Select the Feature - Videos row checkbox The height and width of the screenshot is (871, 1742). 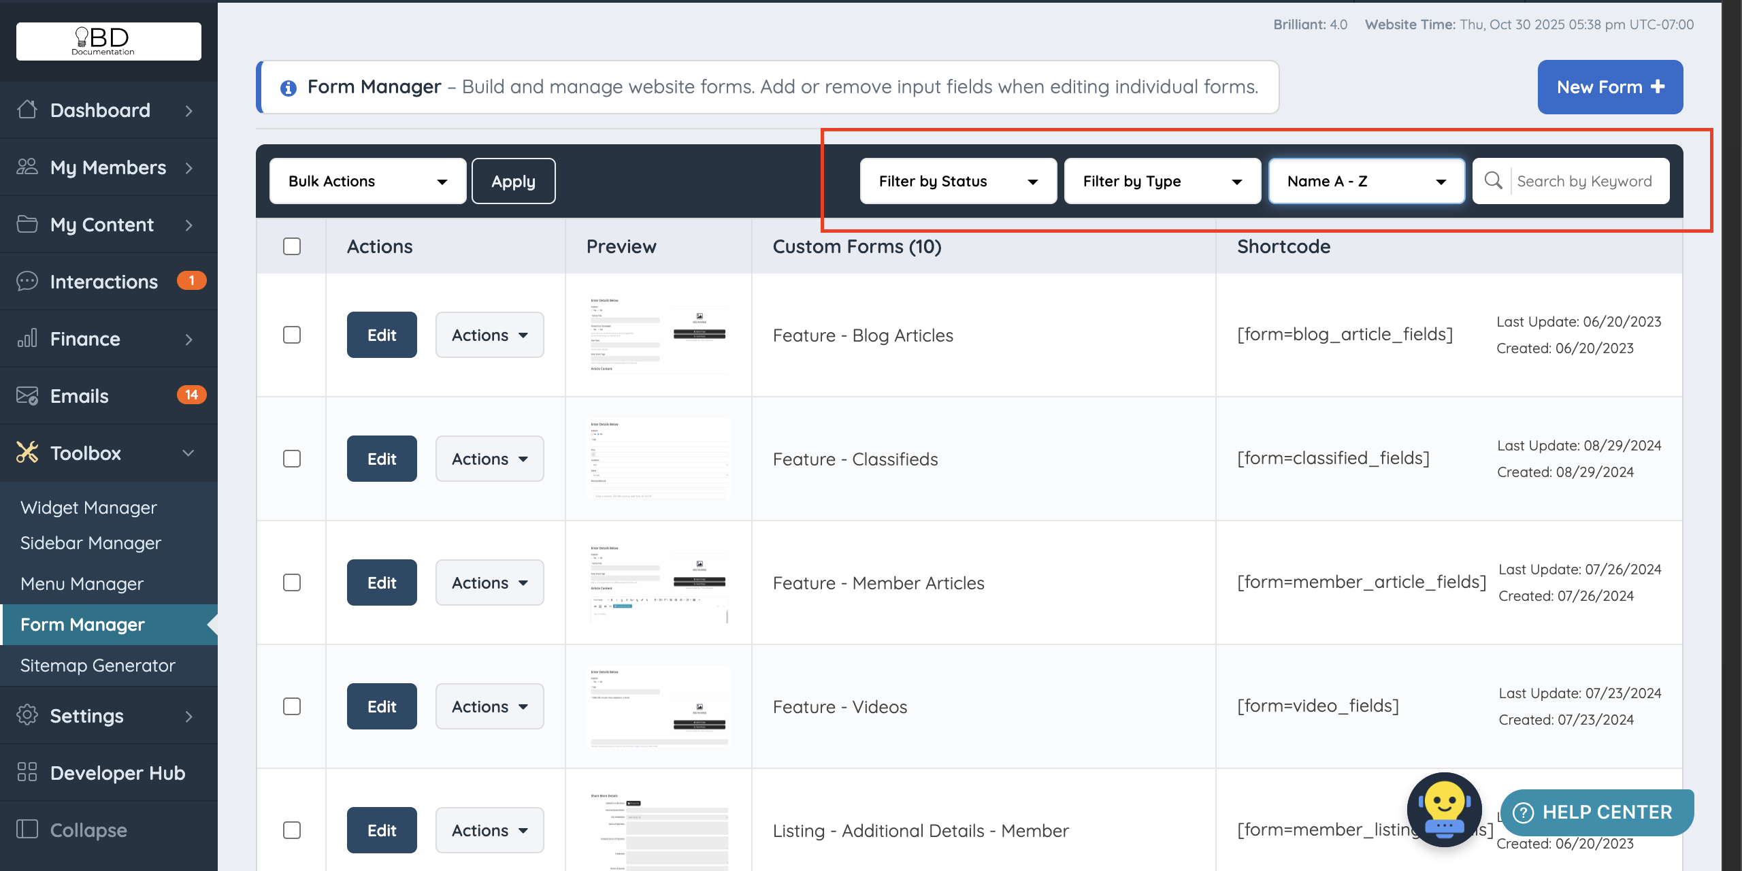292,706
